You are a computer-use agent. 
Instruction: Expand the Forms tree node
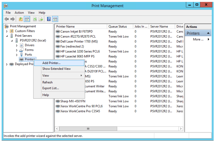pos(17,50)
